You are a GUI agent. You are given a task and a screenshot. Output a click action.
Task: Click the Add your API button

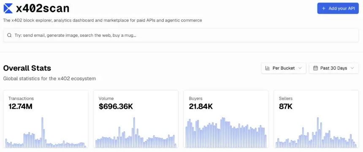[338, 8]
